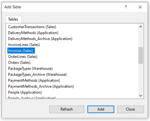Click the table list scrollbar thumb
150x121 pixels.
[141, 56]
